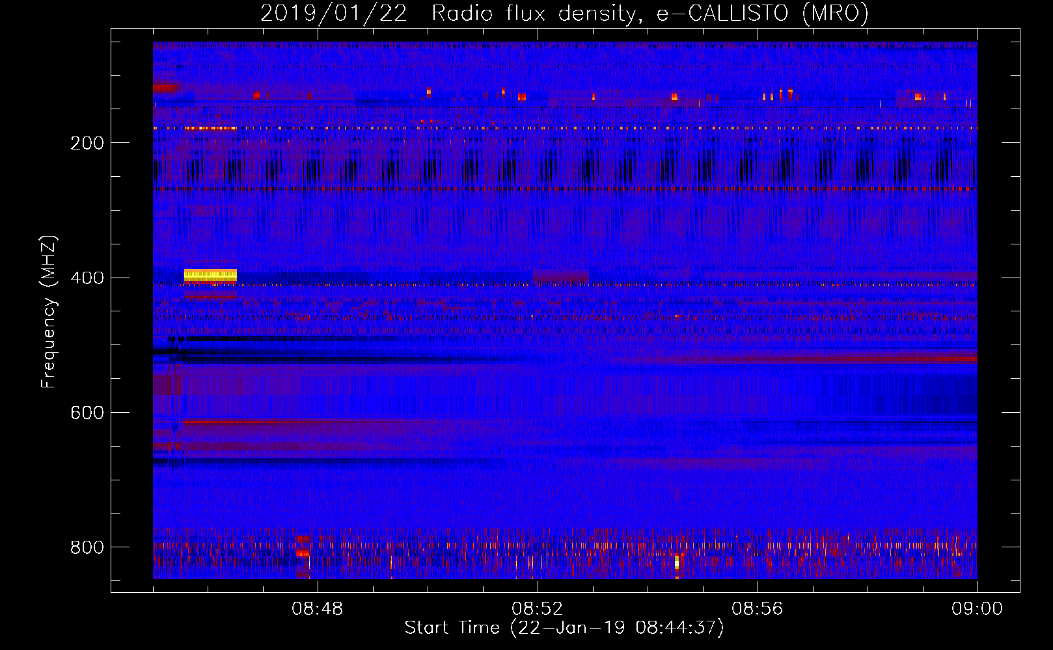Click the '400' frequency tick label

click(x=87, y=278)
